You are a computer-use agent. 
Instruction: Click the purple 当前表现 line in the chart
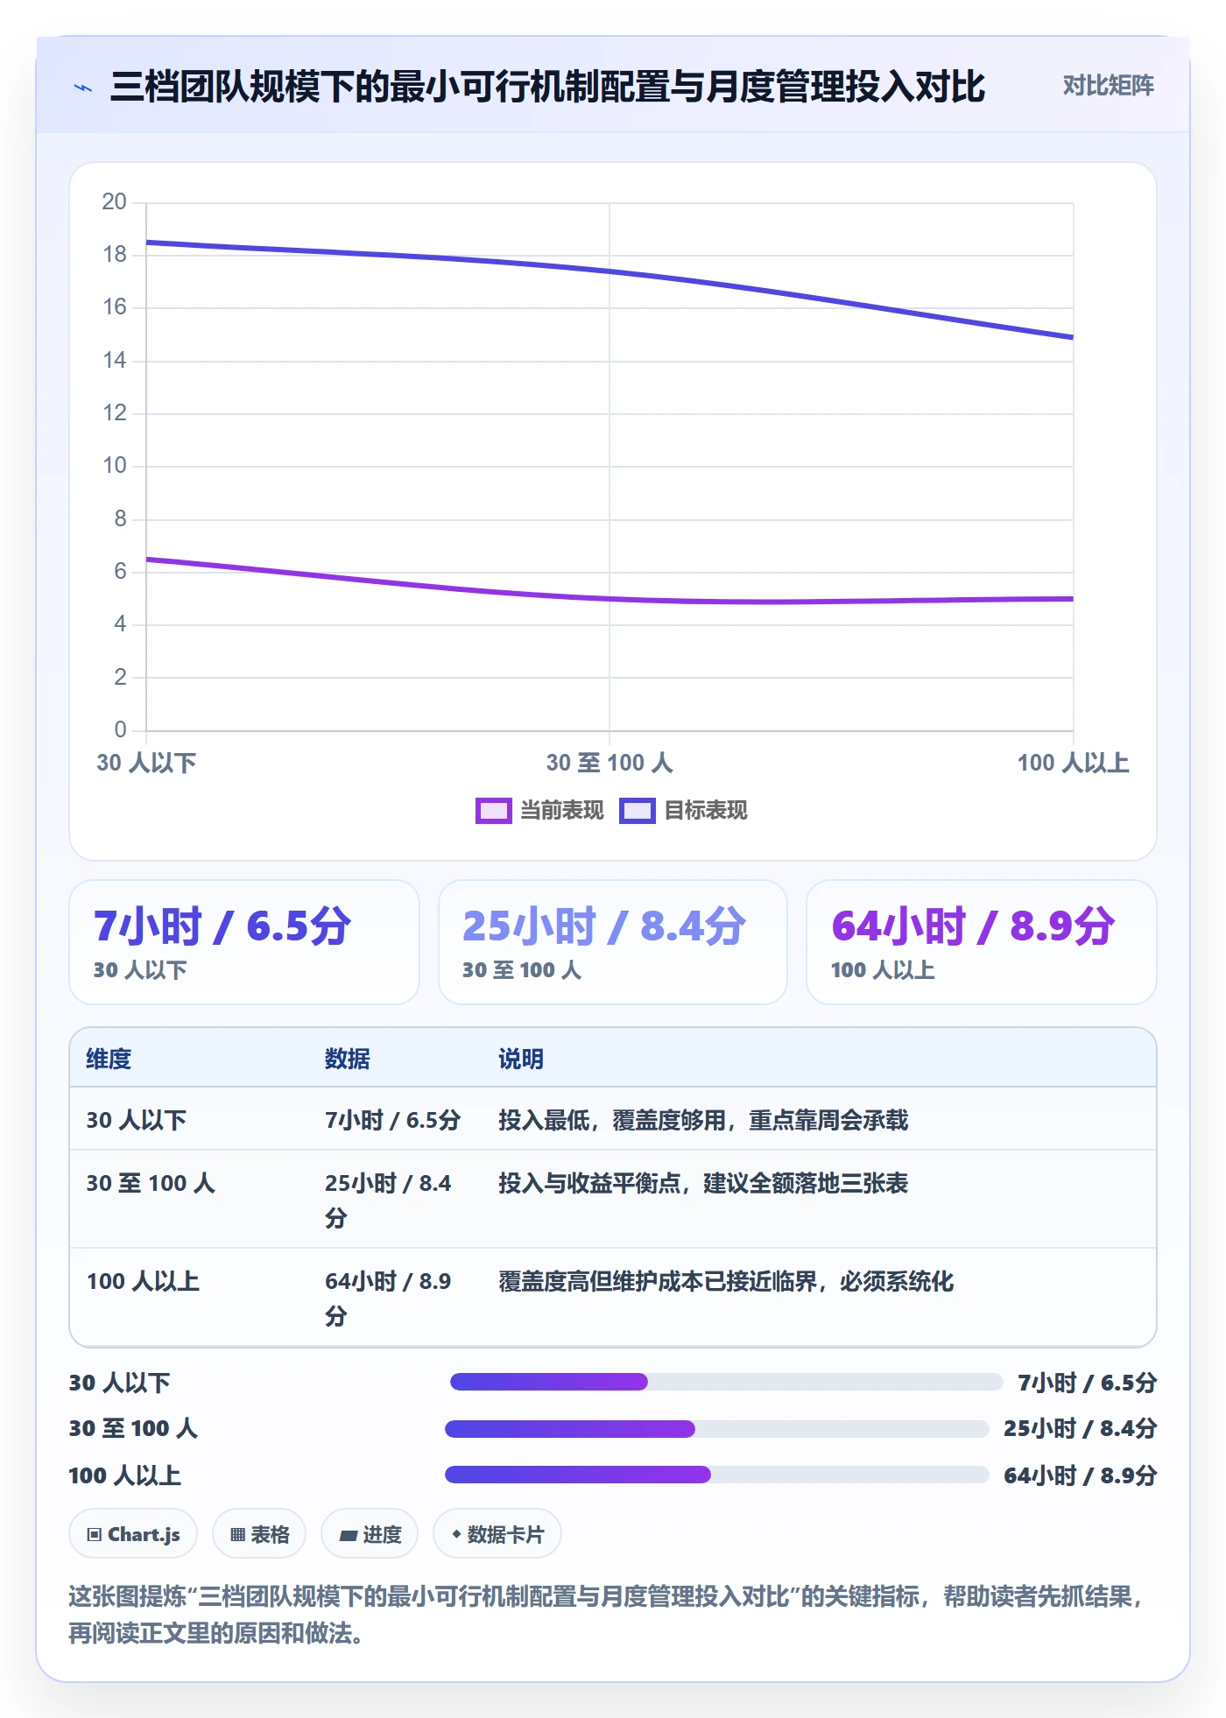(609, 599)
